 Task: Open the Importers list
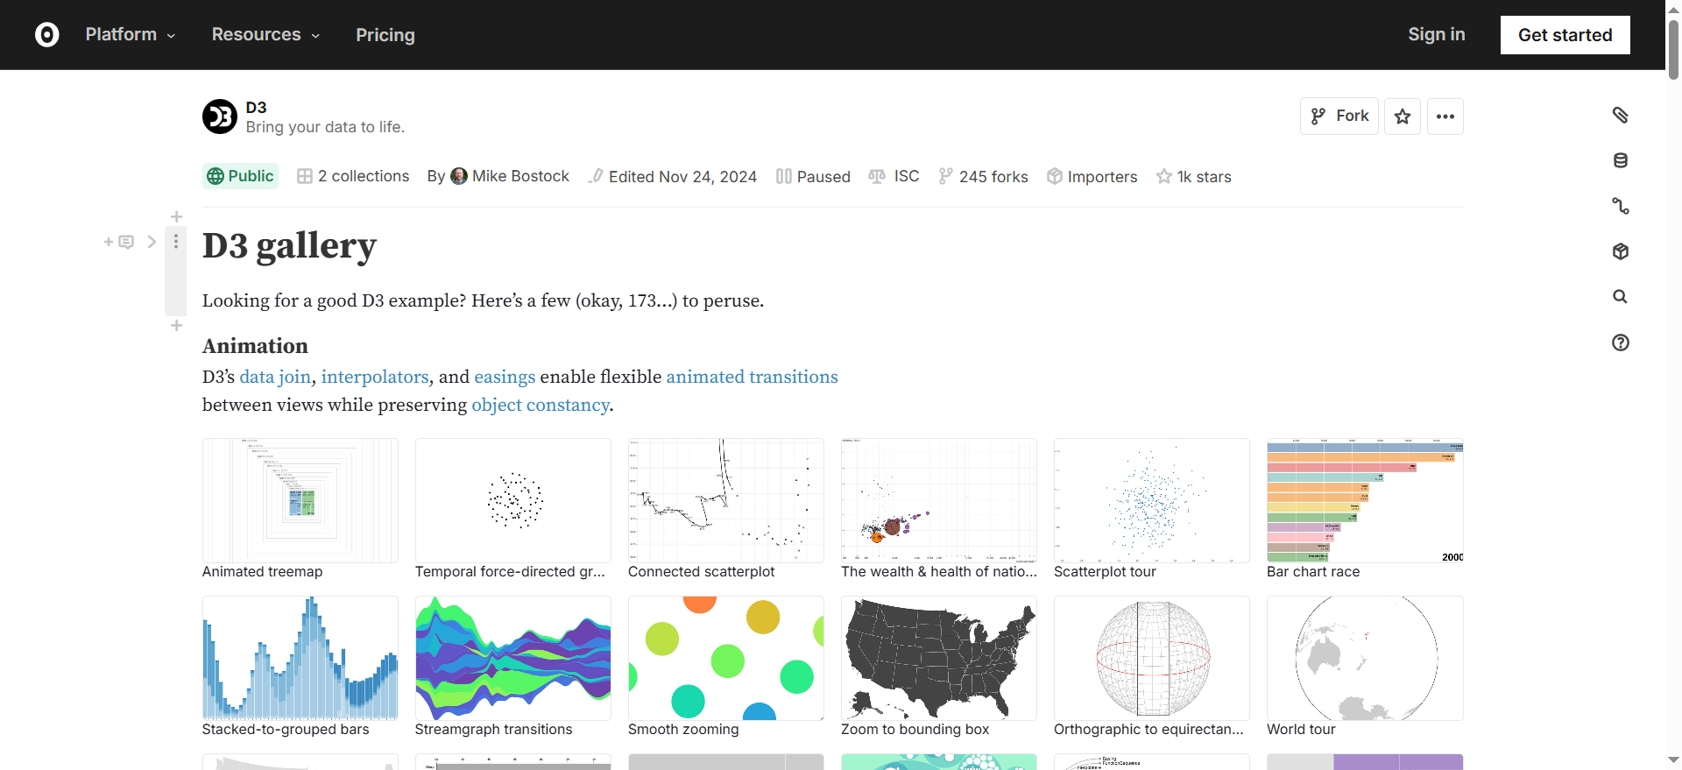(x=1092, y=176)
